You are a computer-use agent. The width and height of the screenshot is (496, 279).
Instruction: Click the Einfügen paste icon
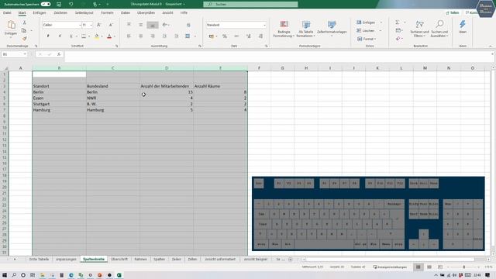(x=12, y=25)
